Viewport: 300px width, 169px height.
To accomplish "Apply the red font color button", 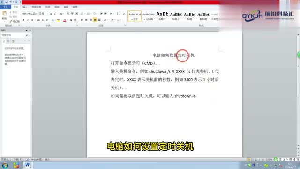I will click(x=65, y=20).
